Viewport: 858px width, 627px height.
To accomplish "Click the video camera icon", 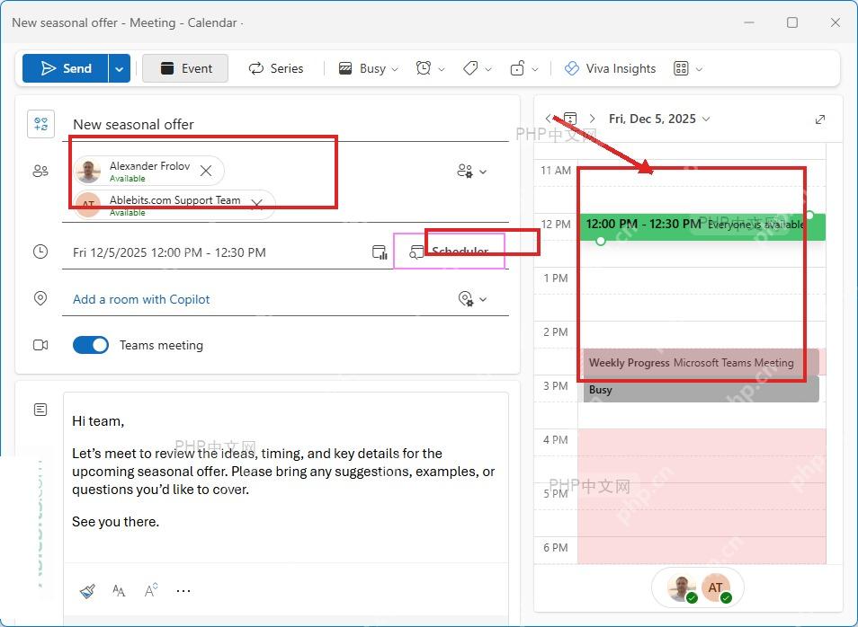I will coord(40,345).
